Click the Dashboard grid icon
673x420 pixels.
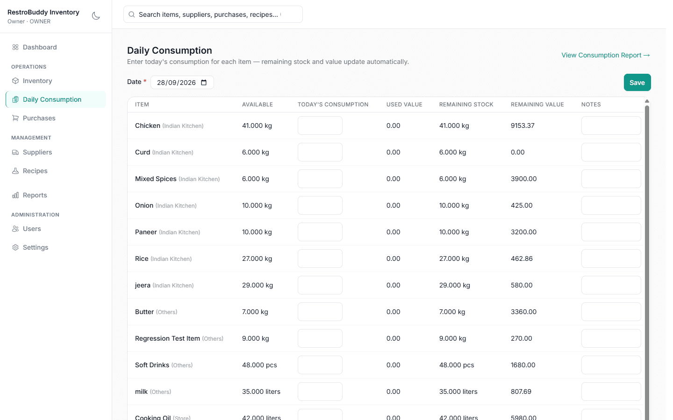click(x=15, y=47)
